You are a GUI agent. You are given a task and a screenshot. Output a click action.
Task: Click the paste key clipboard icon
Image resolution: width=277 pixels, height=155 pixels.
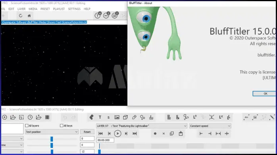pos(181,134)
